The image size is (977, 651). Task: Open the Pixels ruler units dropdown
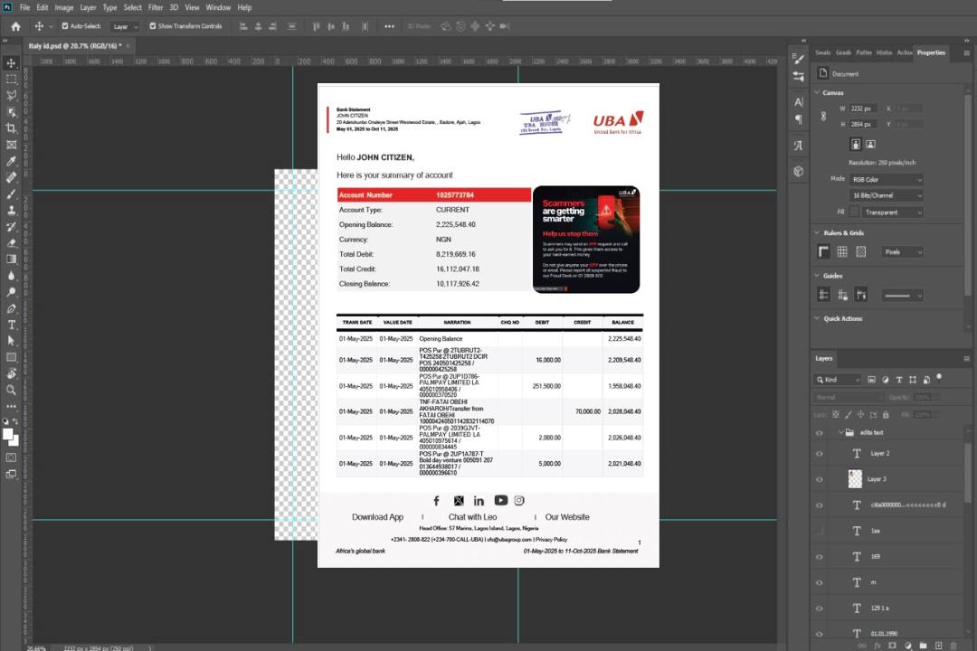903,252
